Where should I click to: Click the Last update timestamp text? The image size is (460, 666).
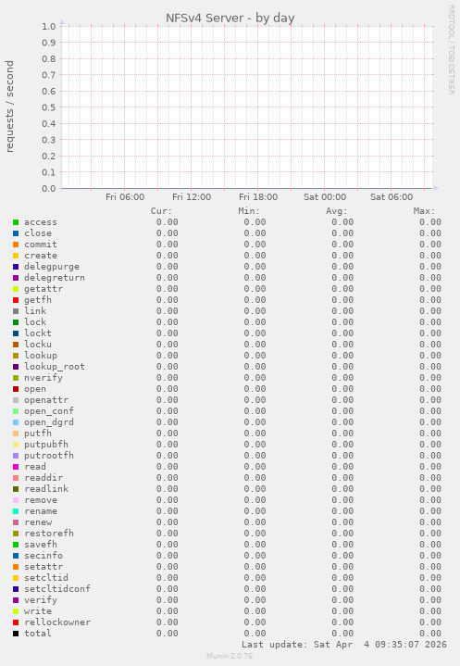pyautogui.click(x=344, y=645)
